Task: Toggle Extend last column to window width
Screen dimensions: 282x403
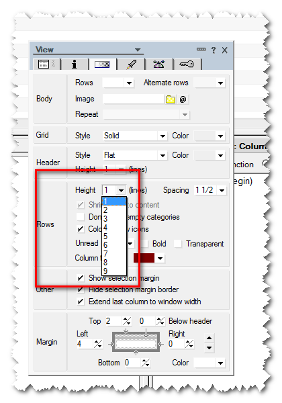Action: pyautogui.click(x=81, y=301)
